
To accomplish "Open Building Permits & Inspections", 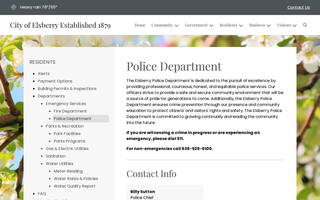I will [67, 88].
